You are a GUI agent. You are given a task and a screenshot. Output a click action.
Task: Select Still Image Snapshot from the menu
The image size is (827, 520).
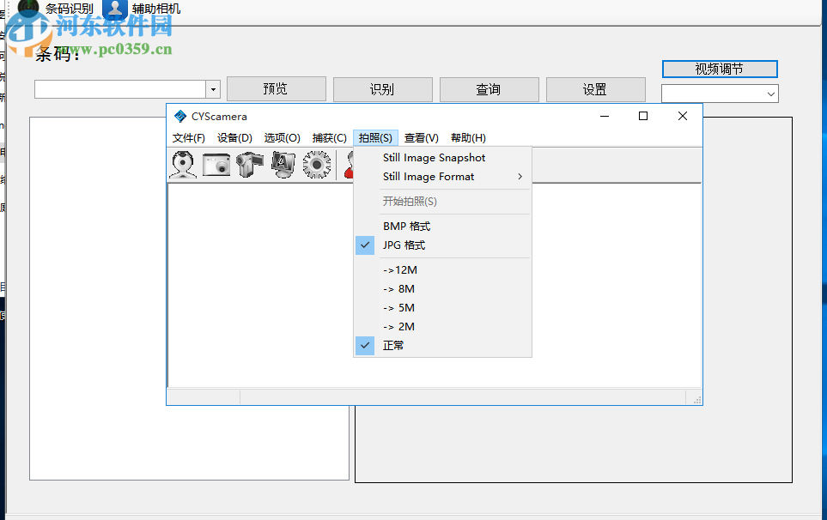coord(434,158)
